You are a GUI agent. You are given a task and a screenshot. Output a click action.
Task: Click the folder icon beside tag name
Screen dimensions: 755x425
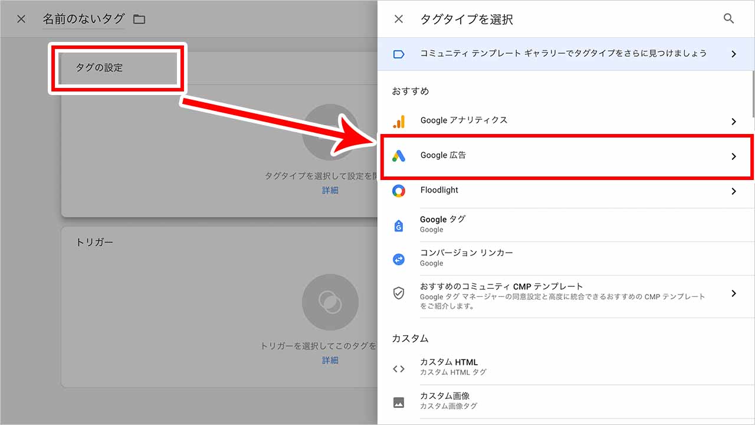(x=139, y=19)
